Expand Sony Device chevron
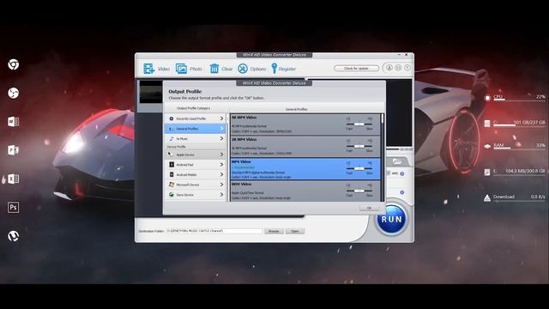 click(221, 195)
